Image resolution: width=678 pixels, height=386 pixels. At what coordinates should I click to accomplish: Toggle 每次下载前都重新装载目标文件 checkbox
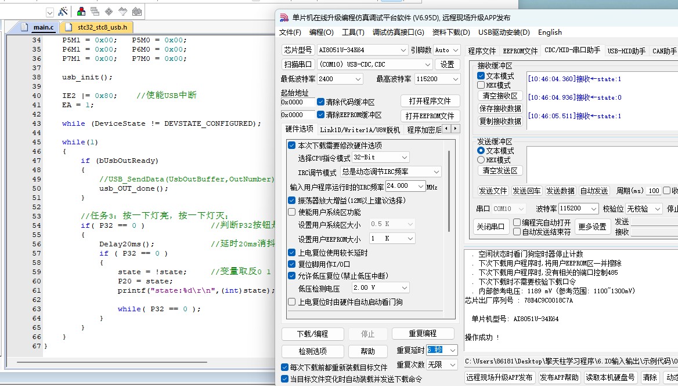(x=284, y=367)
